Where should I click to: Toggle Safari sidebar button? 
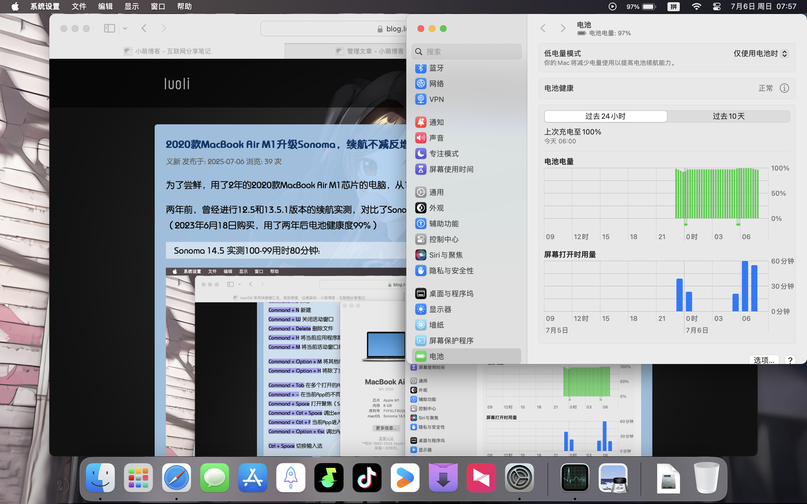pos(109,28)
